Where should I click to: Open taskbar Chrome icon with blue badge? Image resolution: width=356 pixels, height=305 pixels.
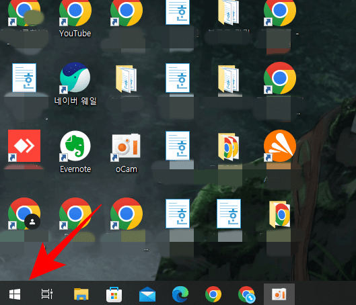tap(246, 294)
